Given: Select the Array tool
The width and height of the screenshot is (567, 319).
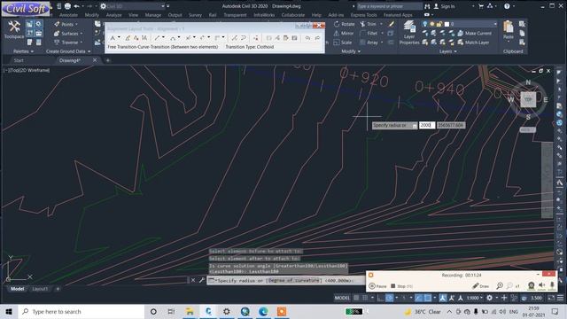Looking at the screenshot, I should point(369,43).
